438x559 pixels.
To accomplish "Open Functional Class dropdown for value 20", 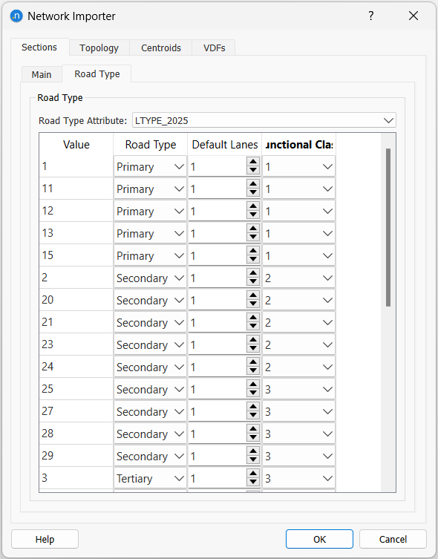I will (298, 300).
